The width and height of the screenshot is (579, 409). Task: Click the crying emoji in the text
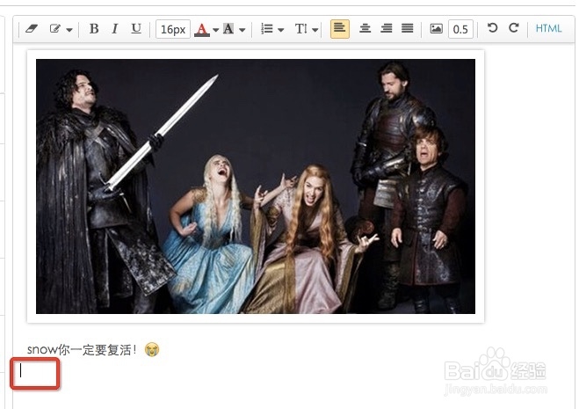pos(152,349)
